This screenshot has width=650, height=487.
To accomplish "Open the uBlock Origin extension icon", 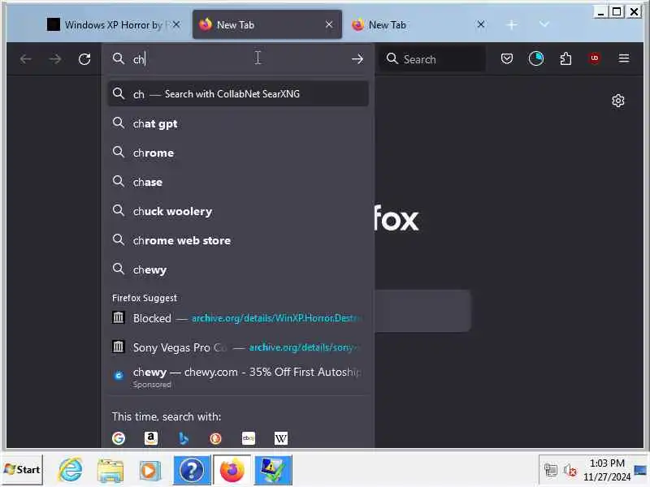I will [595, 58].
